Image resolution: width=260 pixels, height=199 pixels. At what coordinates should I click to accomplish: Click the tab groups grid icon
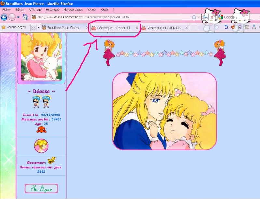click(34, 28)
